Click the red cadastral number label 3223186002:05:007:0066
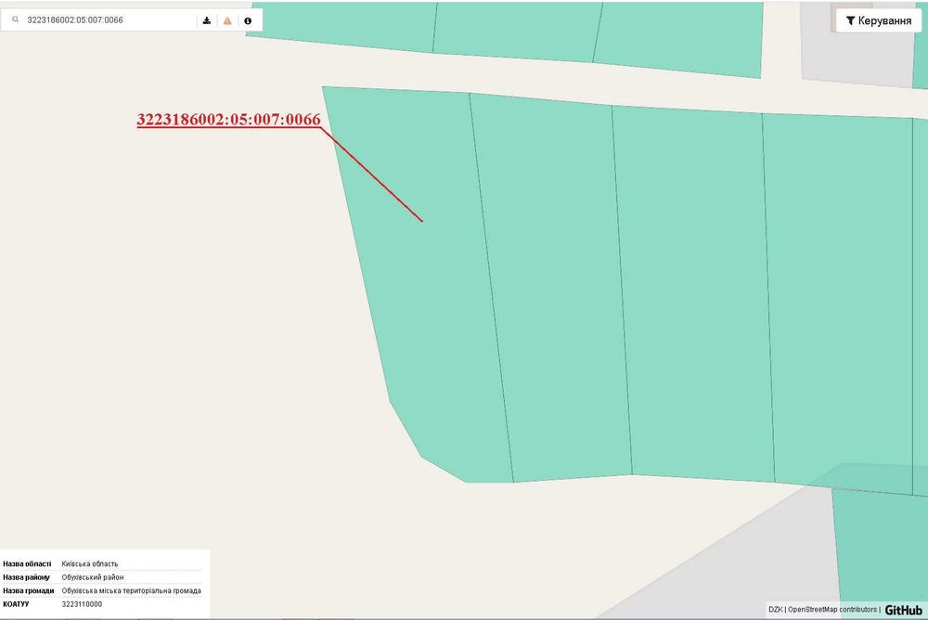 click(x=228, y=119)
